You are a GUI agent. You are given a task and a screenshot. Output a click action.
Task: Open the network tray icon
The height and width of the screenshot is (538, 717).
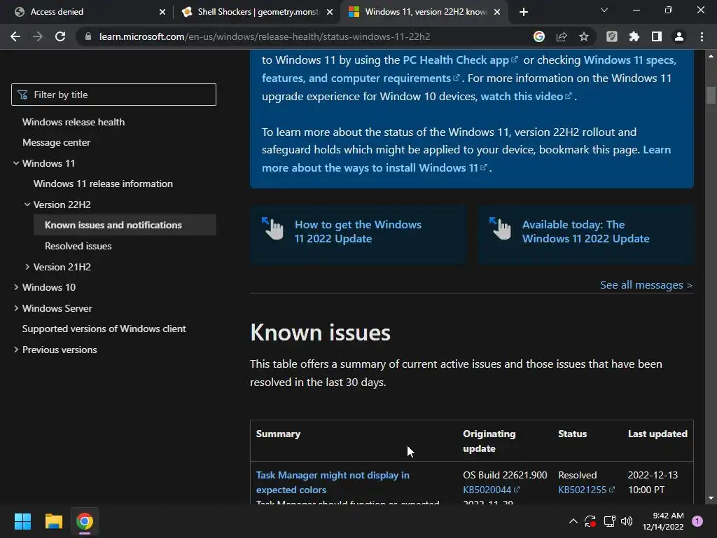point(609,521)
